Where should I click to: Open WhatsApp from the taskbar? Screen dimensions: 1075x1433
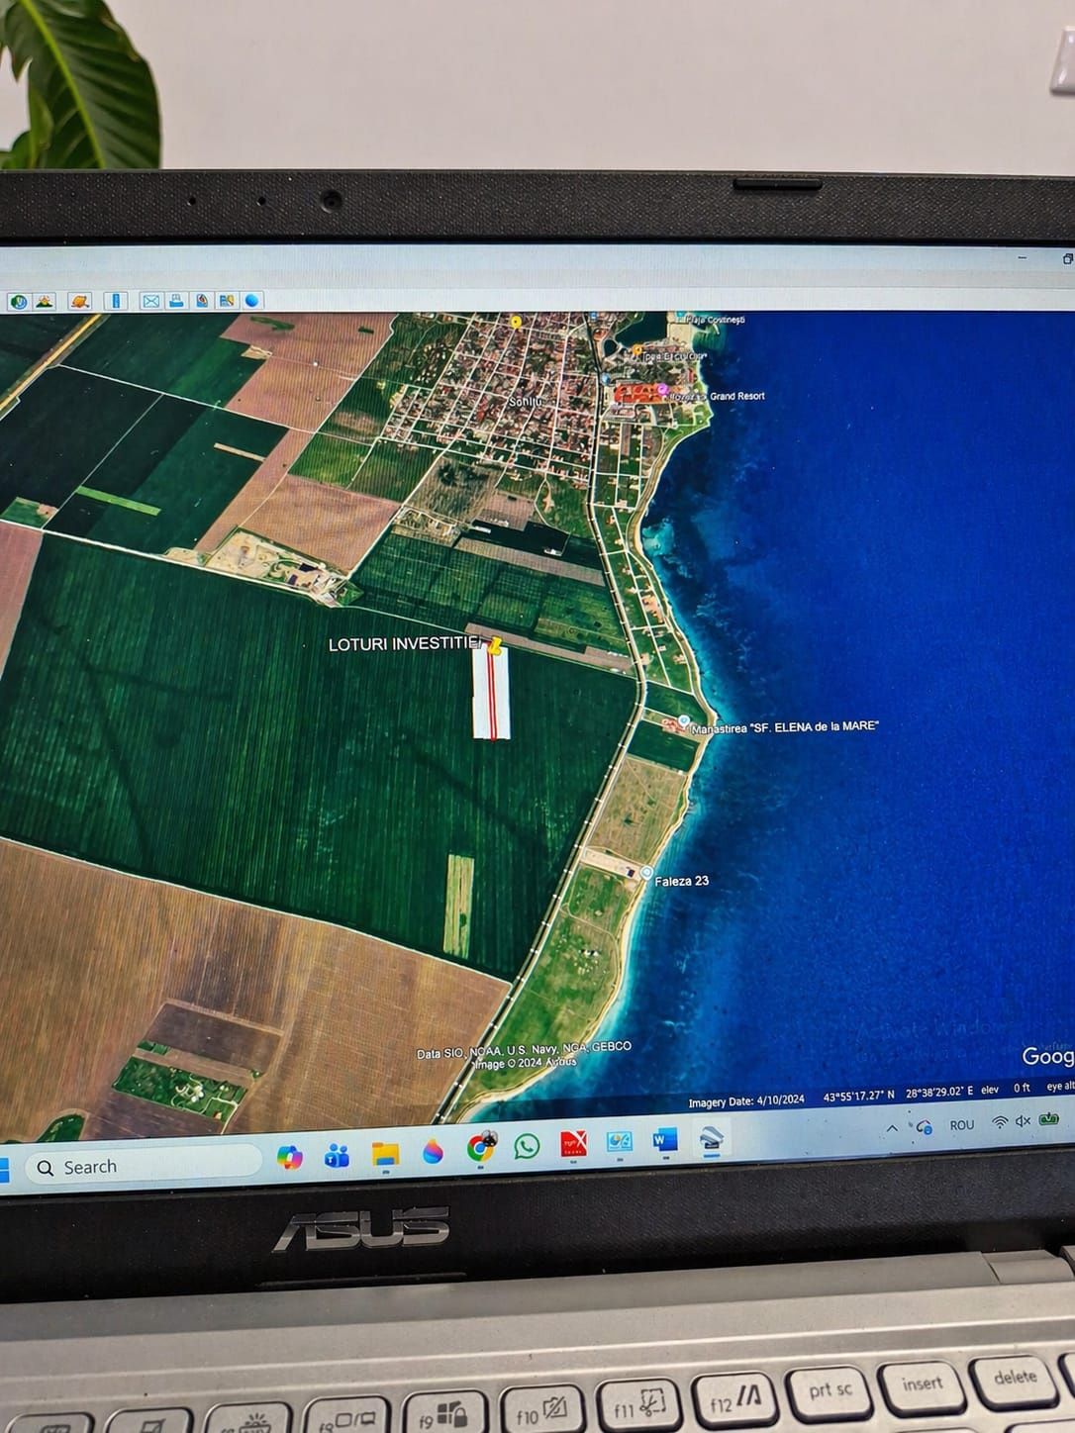527,1146
